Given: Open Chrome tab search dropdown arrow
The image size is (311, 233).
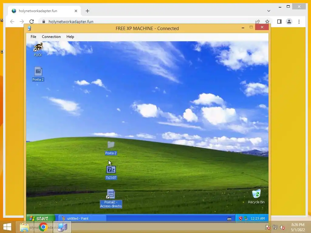Looking at the screenshot, I should (x=268, y=11).
